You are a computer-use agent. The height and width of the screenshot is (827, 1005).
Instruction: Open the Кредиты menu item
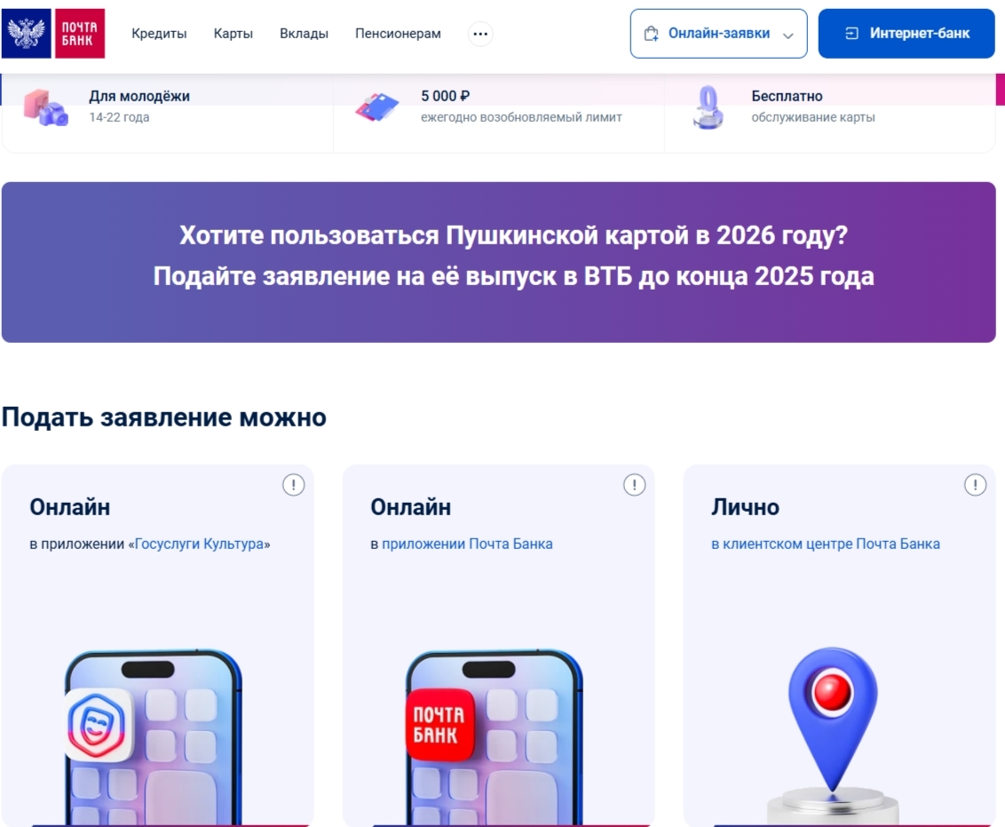(159, 34)
